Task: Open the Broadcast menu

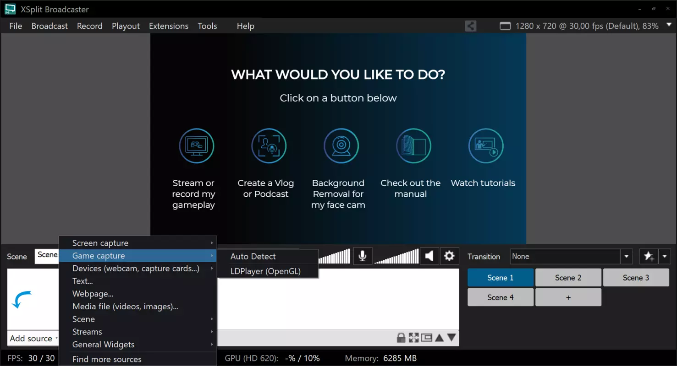Action: (50, 26)
